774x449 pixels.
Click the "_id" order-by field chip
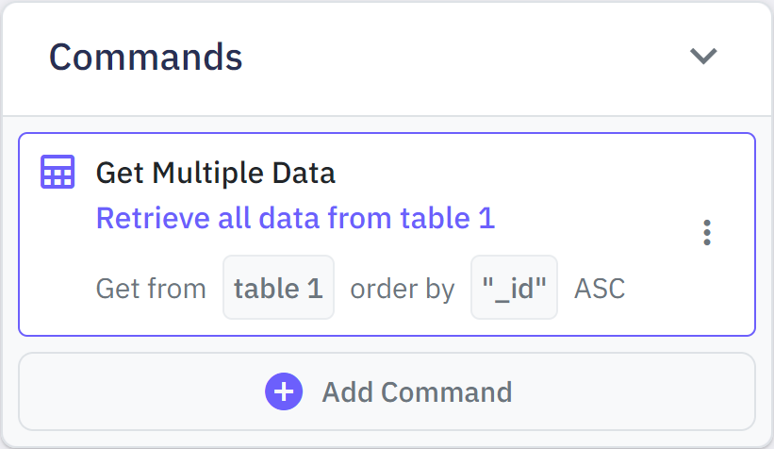click(x=514, y=288)
